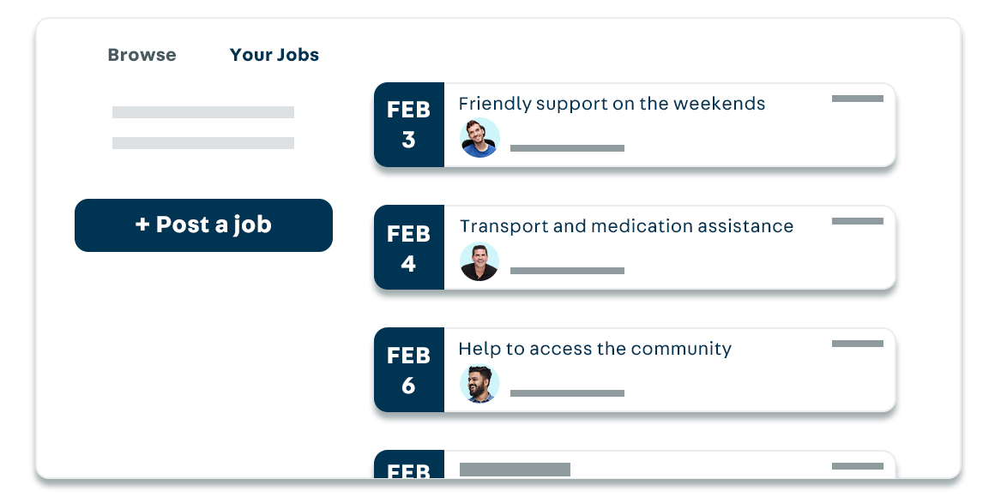This screenshot has height=497, width=995.
Task: Open the Help to access the community job
Action: click(x=595, y=349)
